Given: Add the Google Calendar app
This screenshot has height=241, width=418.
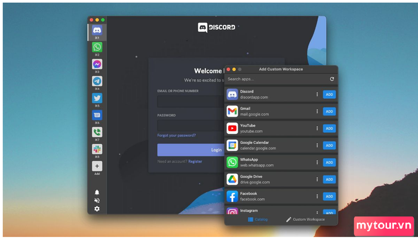Looking at the screenshot, I should click(x=329, y=145).
